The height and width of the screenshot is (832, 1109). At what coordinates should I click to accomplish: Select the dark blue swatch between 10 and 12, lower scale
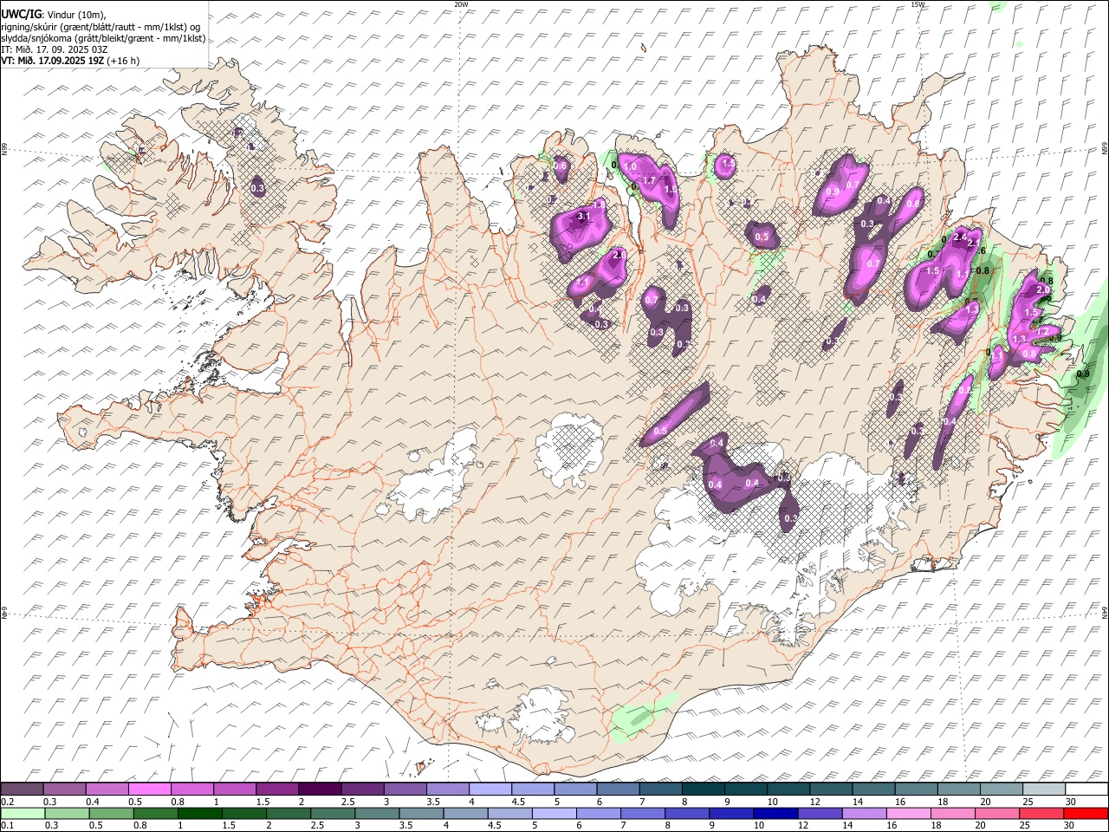(774, 813)
